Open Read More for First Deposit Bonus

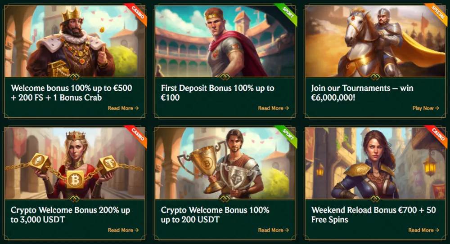(273, 108)
